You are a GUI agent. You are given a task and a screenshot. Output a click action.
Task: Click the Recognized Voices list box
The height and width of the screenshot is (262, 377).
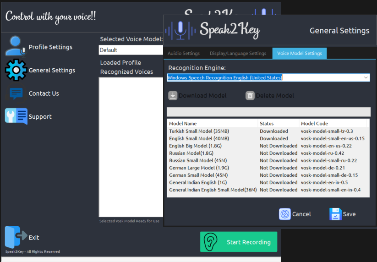[131, 147]
